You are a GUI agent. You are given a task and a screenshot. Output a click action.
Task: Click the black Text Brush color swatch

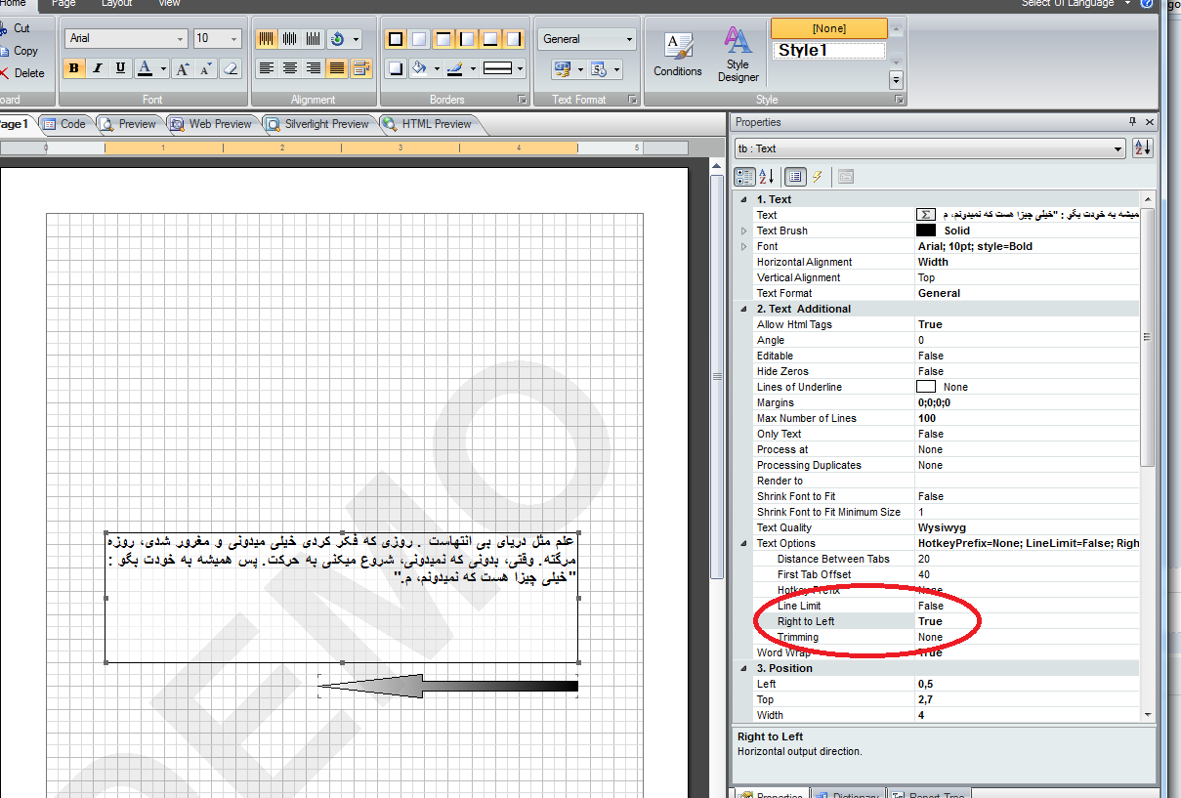[x=926, y=231]
